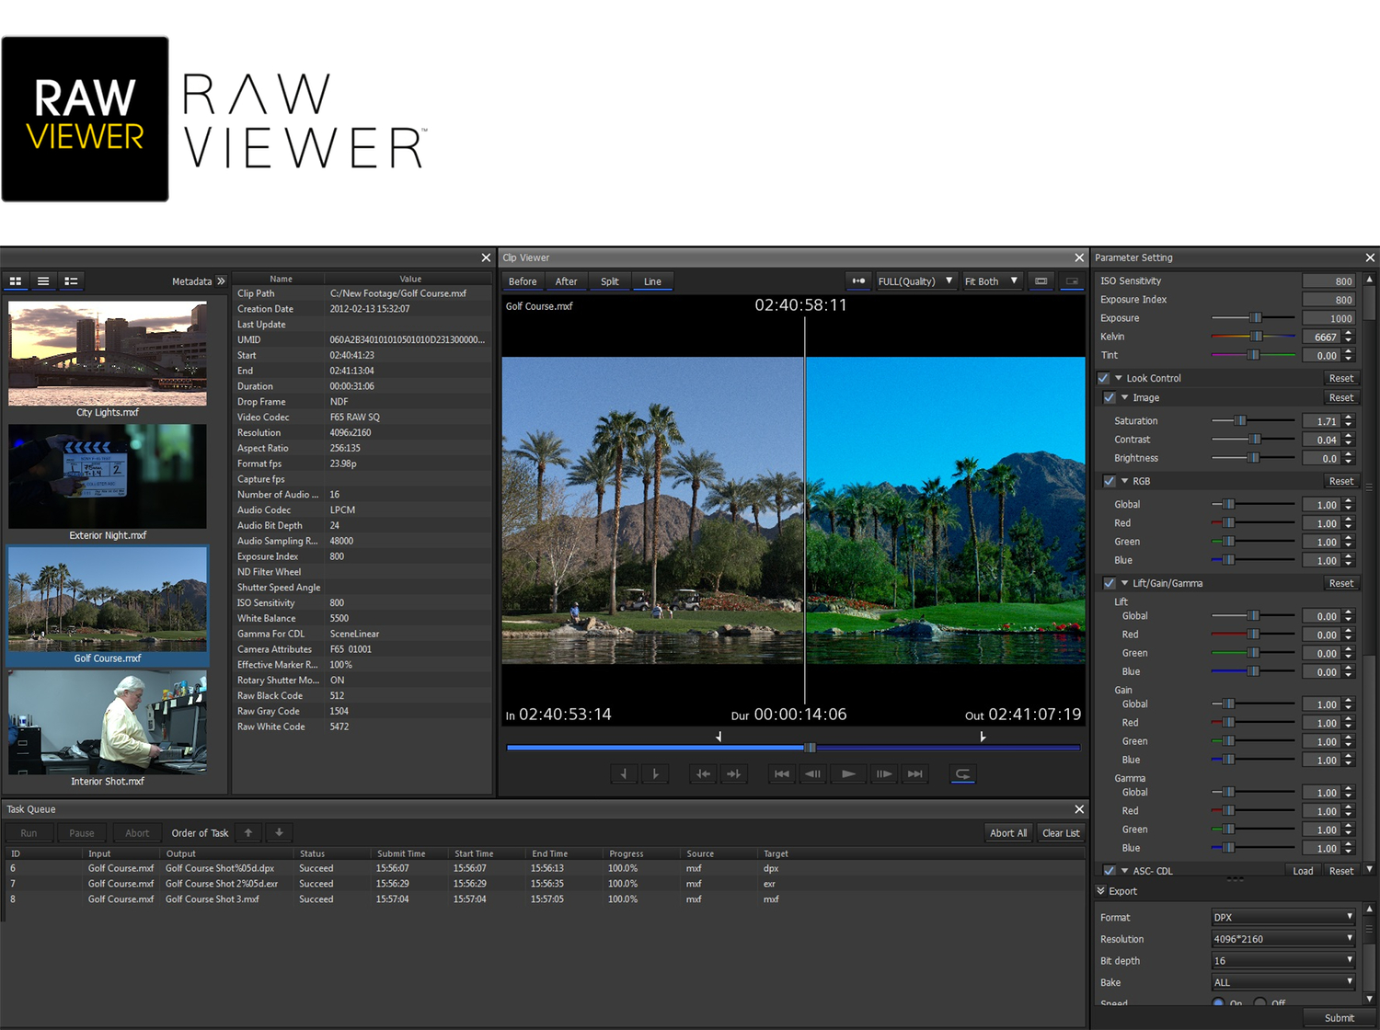The image size is (1380, 1030).
Task: Move selected task up in order
Action: point(248,833)
